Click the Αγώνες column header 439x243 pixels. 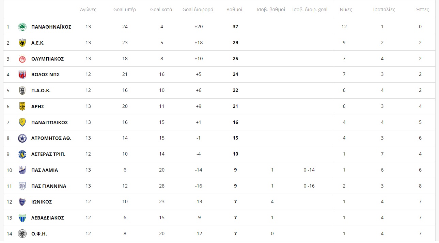tap(88, 10)
